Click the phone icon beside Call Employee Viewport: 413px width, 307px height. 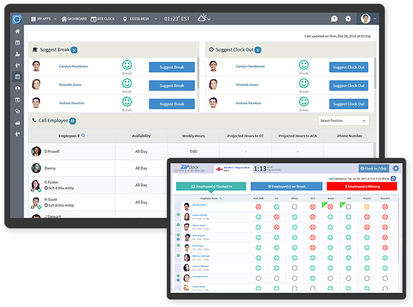click(x=34, y=120)
